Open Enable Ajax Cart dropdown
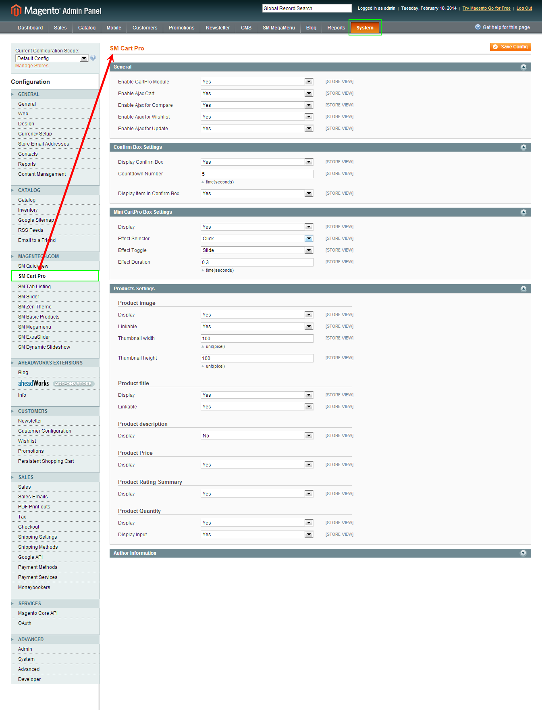 [x=257, y=94]
